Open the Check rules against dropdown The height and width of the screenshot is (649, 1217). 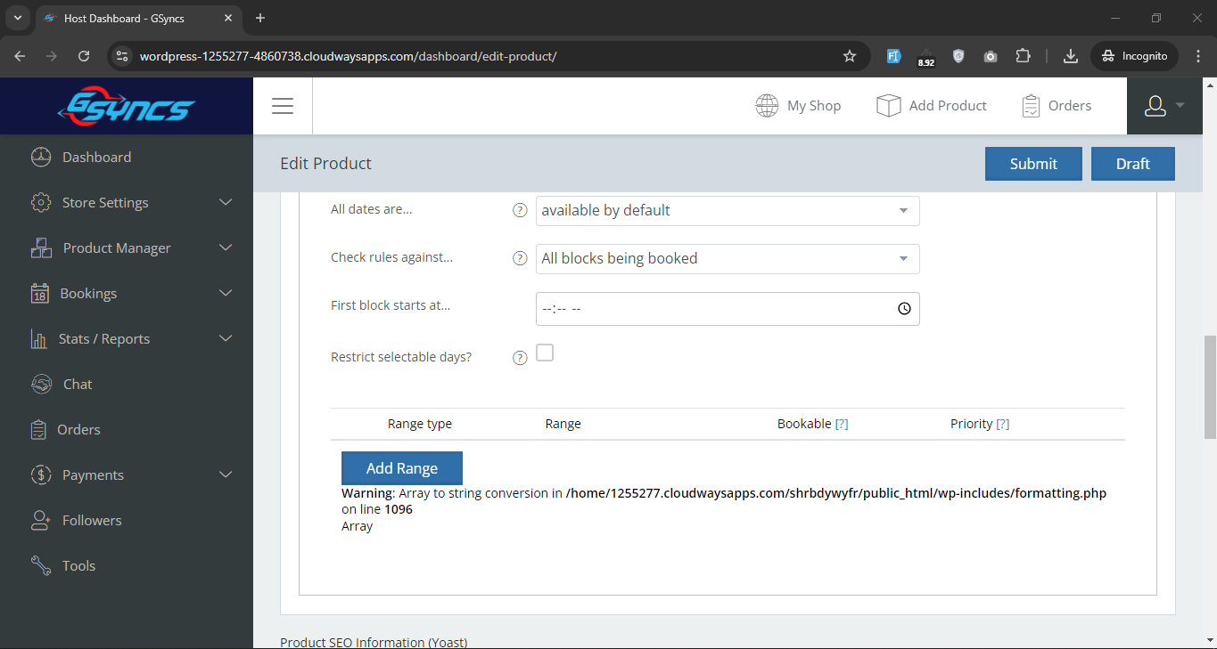727,259
